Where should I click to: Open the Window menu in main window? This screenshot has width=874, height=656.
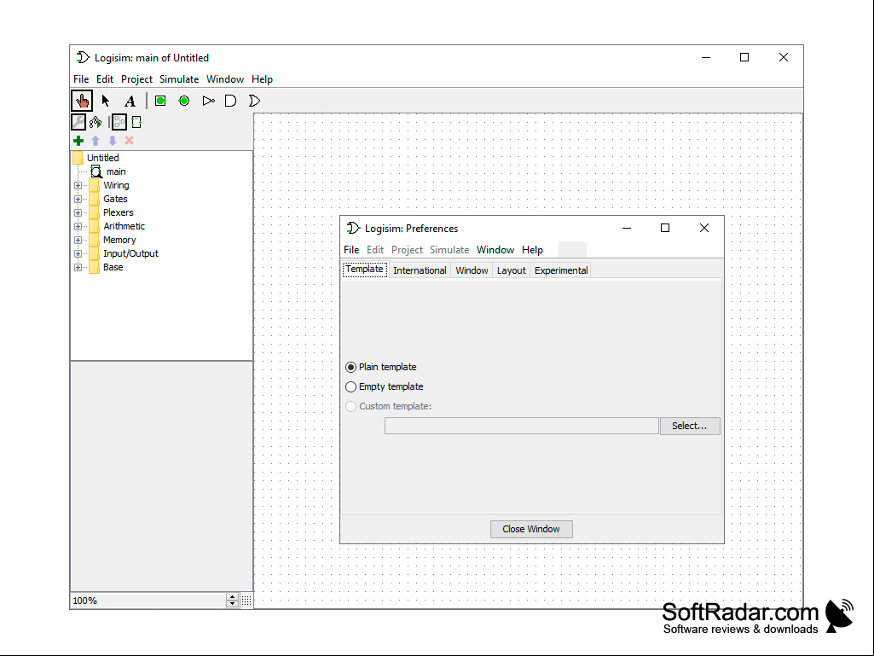[225, 79]
